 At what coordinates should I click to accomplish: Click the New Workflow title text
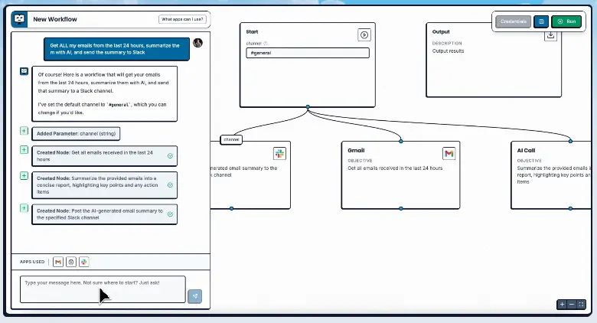[x=55, y=19]
